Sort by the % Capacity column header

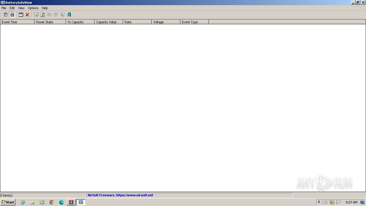(80, 22)
